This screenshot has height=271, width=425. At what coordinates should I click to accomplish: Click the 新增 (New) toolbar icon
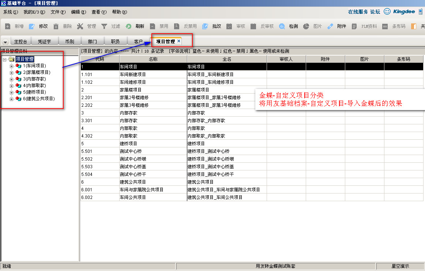pos(8,26)
